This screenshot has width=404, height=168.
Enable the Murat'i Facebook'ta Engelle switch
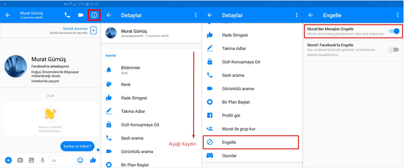coord(394,50)
